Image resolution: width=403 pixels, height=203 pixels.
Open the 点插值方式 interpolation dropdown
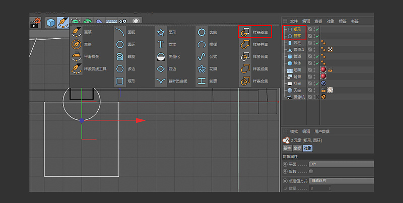coord(341,180)
